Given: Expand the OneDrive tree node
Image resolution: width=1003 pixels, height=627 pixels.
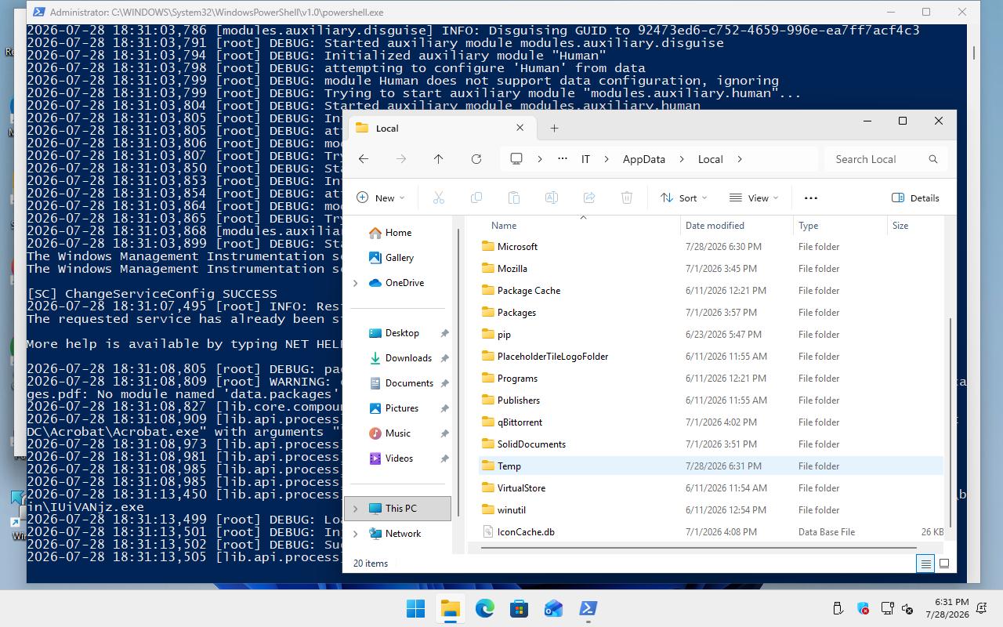Looking at the screenshot, I should pyautogui.click(x=355, y=283).
